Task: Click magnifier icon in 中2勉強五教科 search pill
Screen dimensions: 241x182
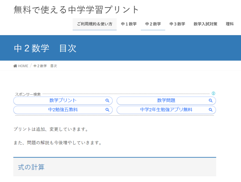Action: click(107, 110)
